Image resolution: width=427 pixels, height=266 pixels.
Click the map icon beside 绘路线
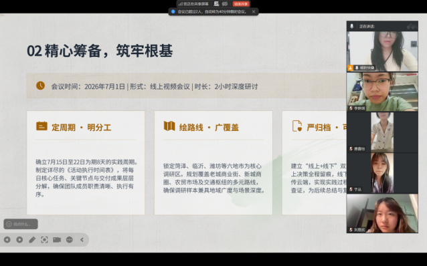coord(169,126)
